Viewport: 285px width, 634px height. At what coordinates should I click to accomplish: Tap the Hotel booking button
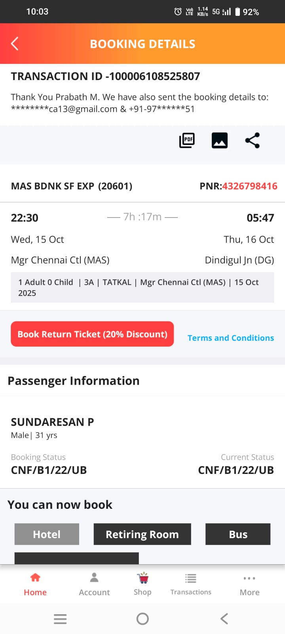[47, 534]
